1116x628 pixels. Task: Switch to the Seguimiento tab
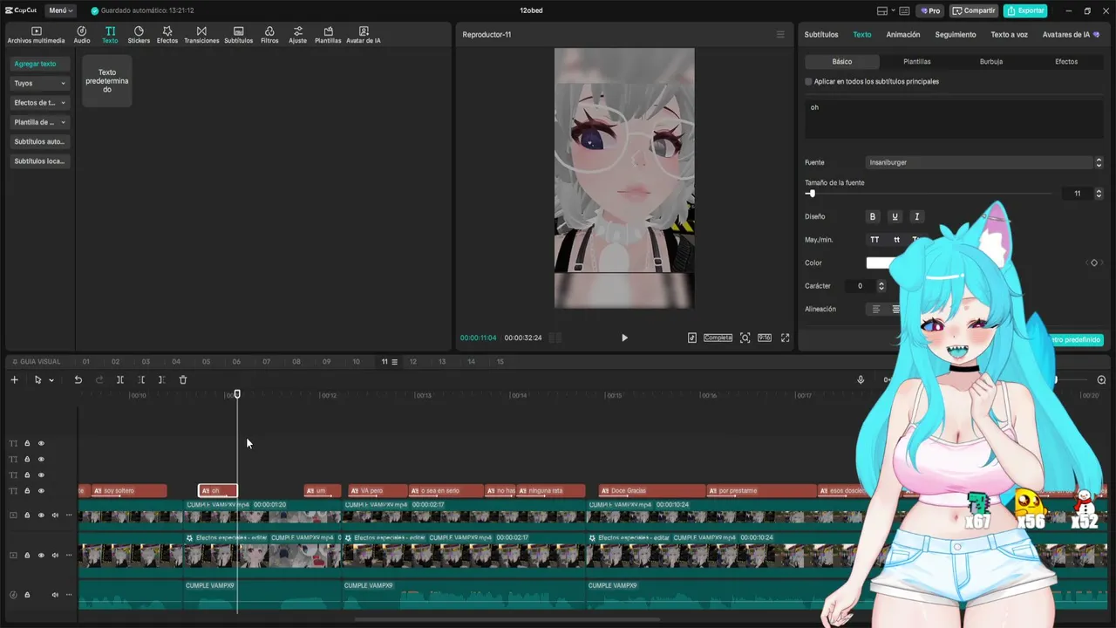pos(956,35)
